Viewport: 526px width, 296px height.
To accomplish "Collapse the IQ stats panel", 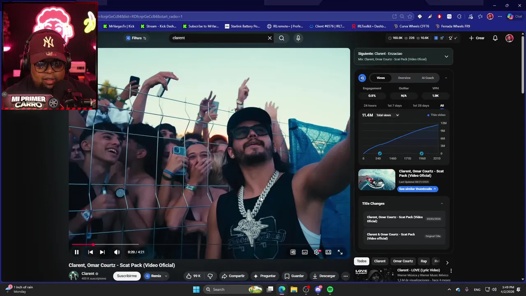I will (x=446, y=78).
